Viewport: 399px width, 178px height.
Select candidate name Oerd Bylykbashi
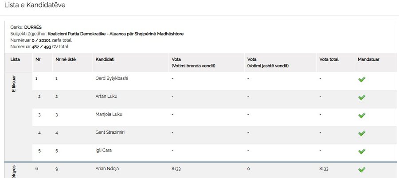tap(112, 78)
